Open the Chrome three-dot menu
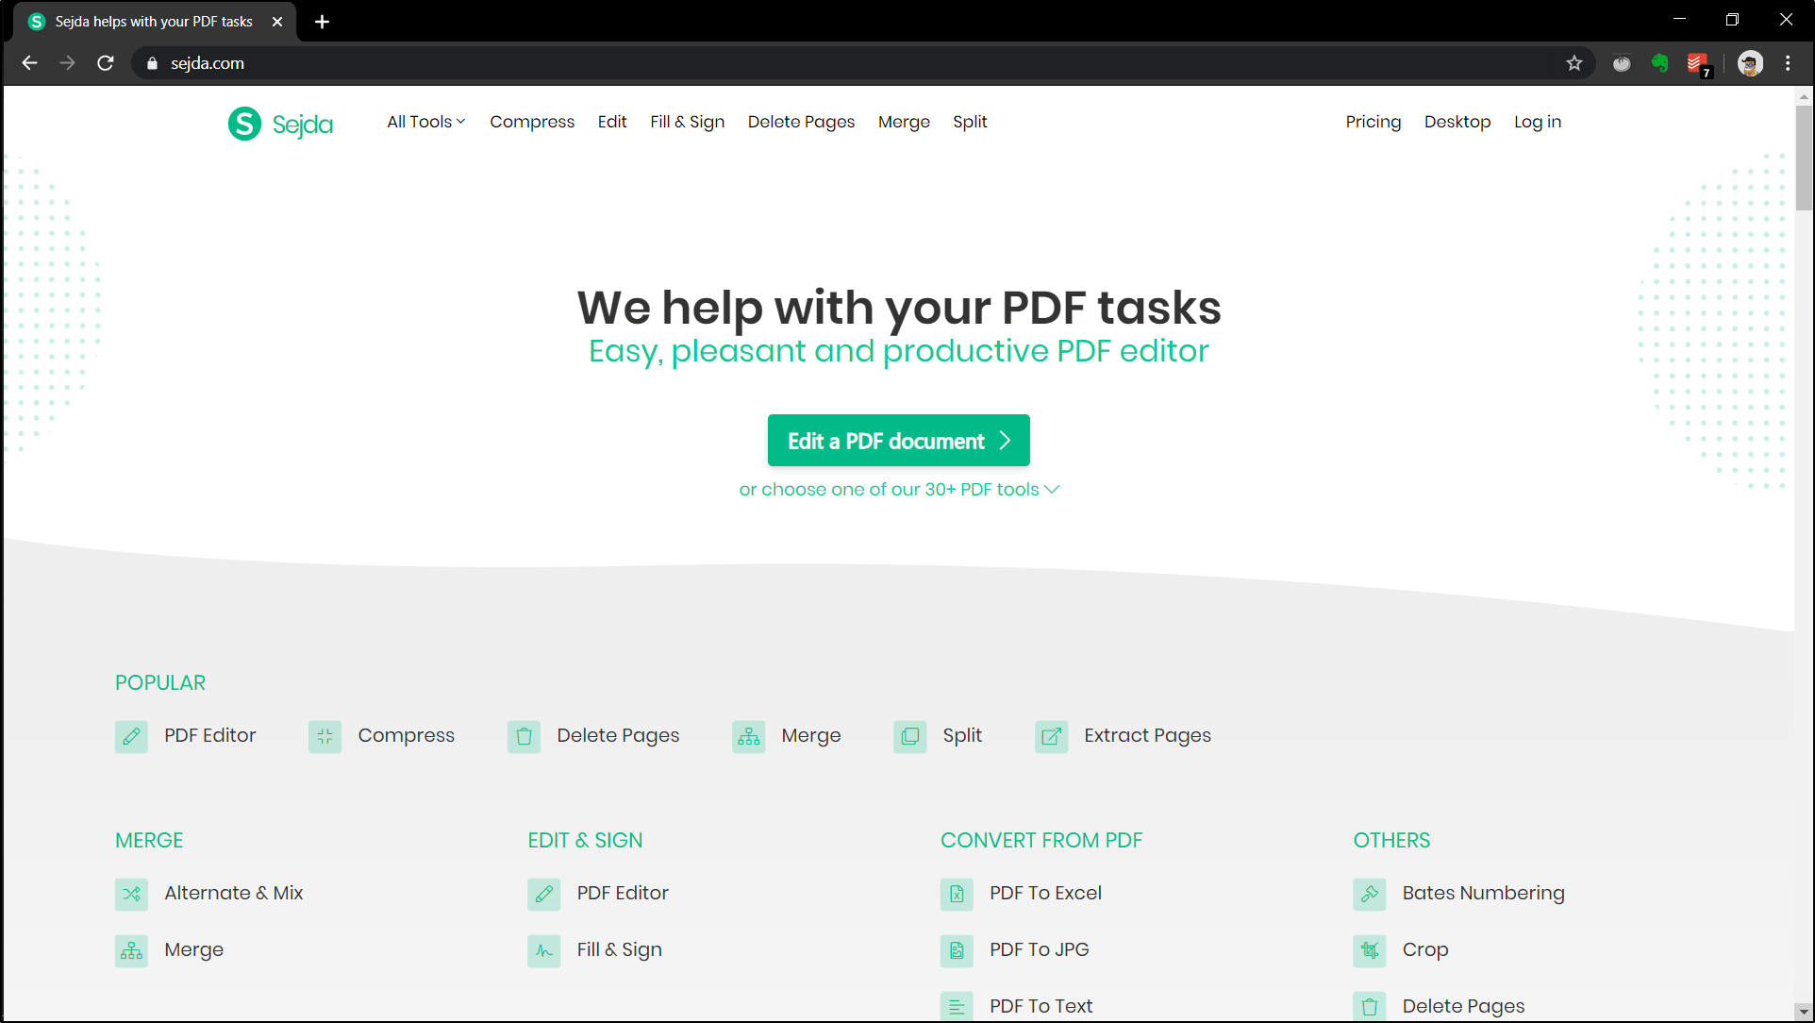The image size is (1815, 1023). click(1788, 63)
